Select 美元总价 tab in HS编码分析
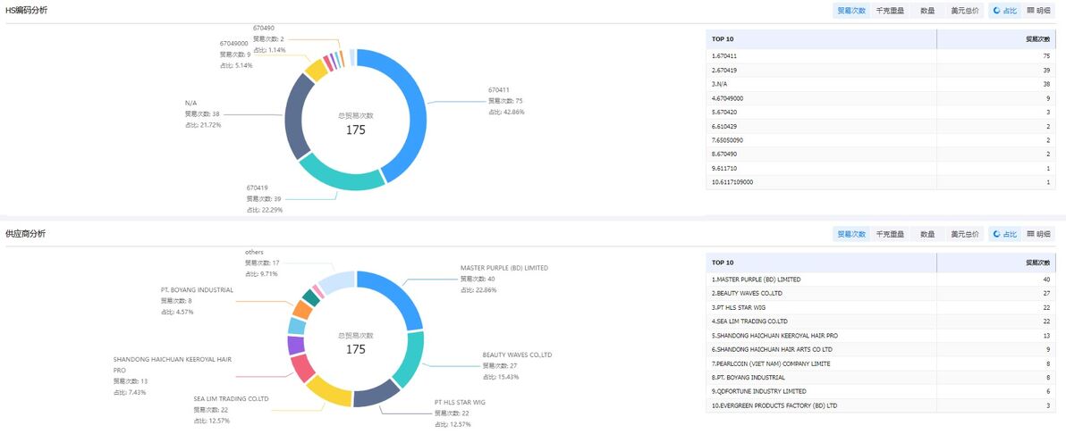1066x434 pixels. pyautogui.click(x=964, y=11)
